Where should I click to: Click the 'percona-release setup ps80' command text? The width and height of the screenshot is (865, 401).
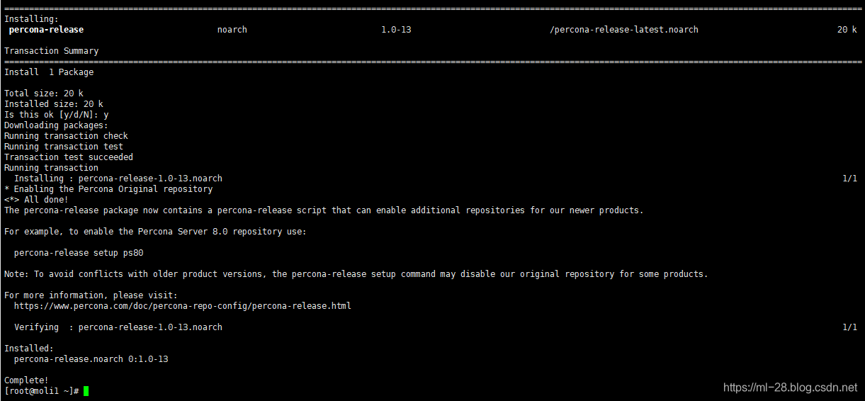click(x=79, y=253)
